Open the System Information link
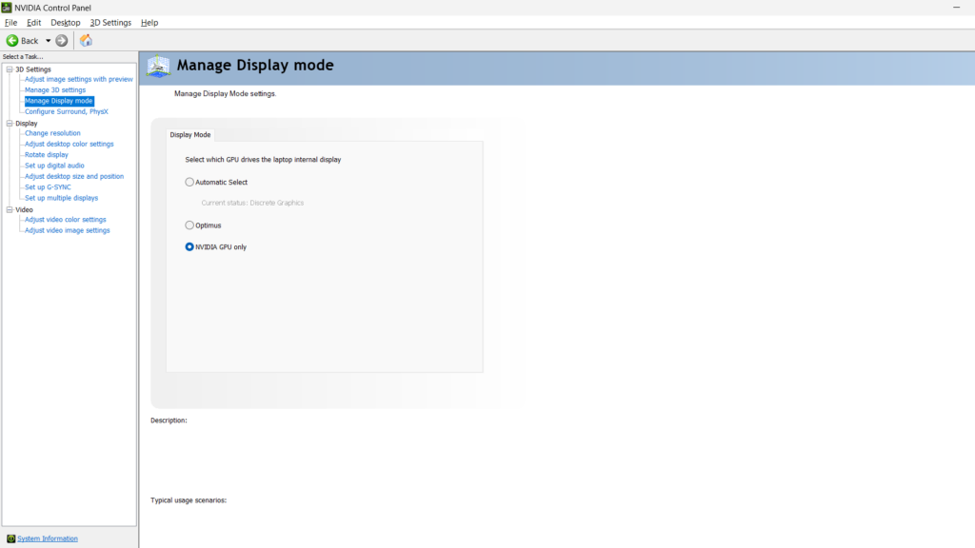This screenshot has width=975, height=548. point(48,538)
